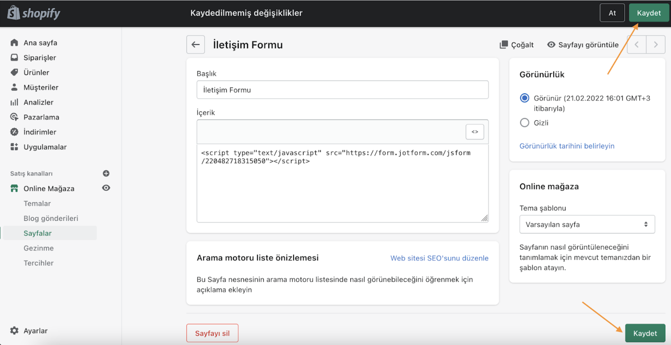This screenshot has height=345, width=671.
Task: Click the Sayfayı sil delete button
Action: pyautogui.click(x=212, y=333)
